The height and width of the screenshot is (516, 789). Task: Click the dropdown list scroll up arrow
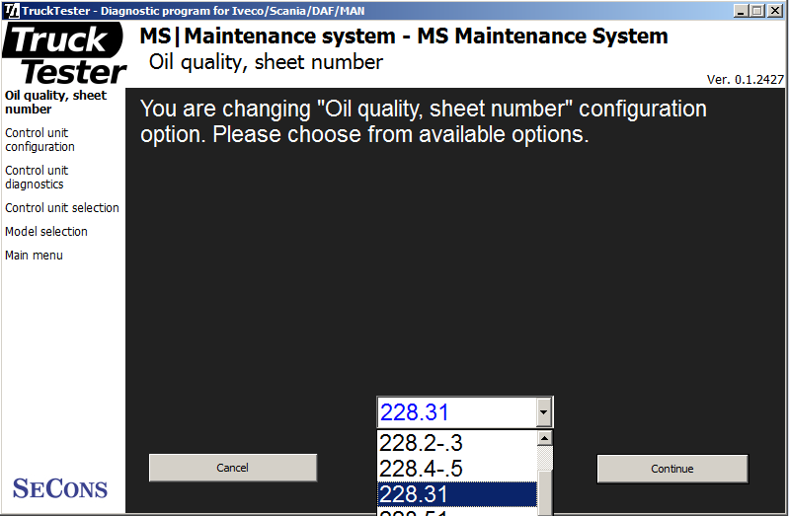(544, 438)
